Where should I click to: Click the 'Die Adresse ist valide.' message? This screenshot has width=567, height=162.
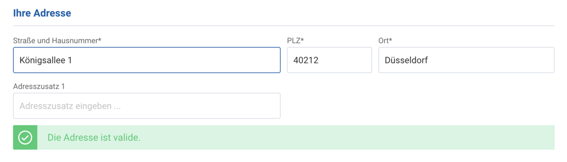[94, 137]
